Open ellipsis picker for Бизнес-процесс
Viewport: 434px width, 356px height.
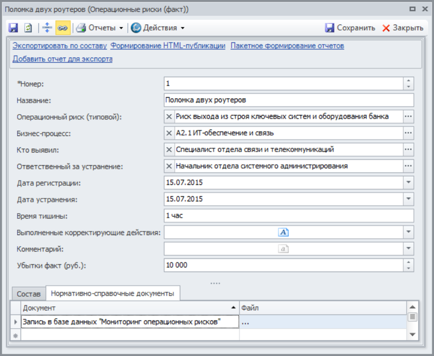coord(408,133)
